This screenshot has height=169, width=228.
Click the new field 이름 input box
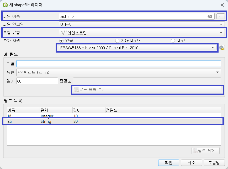[119, 64]
